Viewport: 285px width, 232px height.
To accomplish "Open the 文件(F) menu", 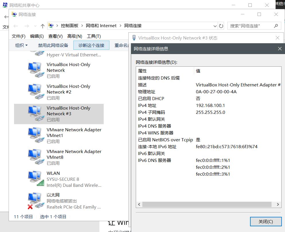I will coord(19,36).
